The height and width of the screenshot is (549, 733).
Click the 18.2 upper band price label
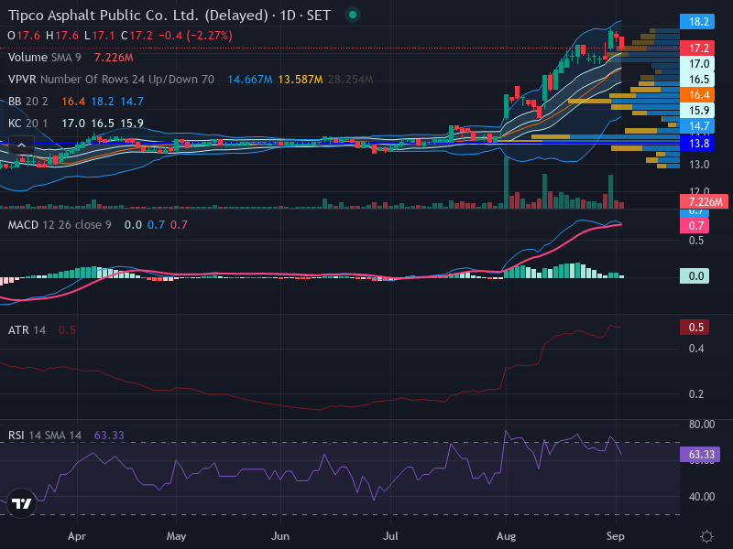(x=697, y=21)
